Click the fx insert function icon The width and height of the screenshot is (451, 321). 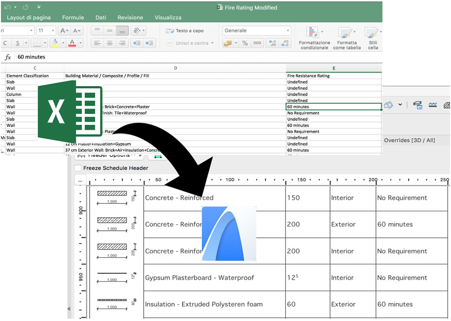tap(8, 57)
